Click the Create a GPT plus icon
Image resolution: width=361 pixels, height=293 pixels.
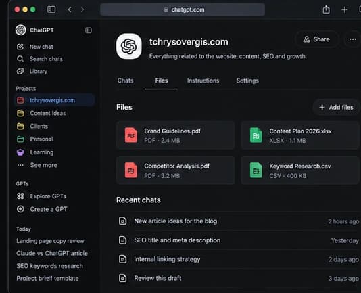coord(20,209)
